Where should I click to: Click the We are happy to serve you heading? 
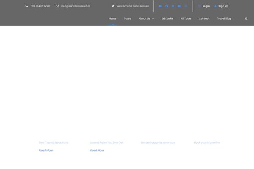158,143
